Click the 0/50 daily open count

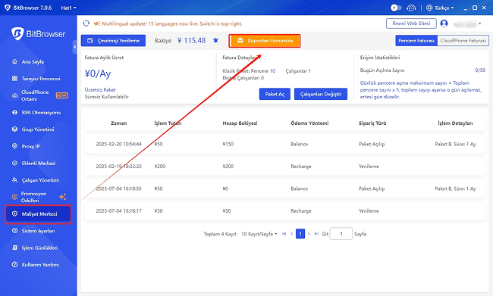[x=480, y=70]
